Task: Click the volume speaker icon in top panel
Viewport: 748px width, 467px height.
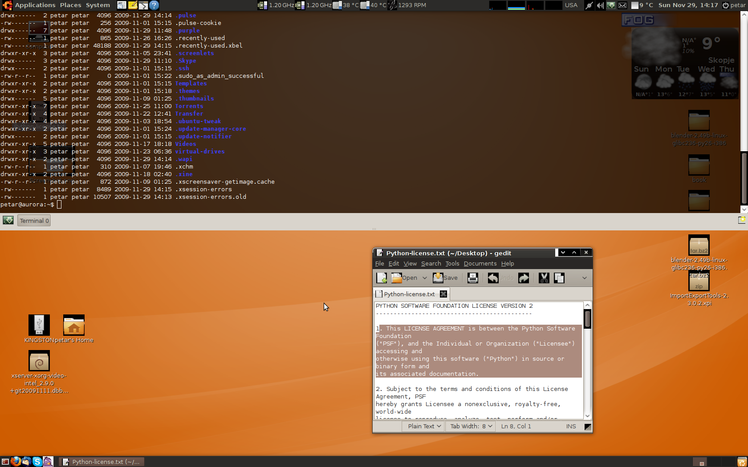Action: point(600,5)
